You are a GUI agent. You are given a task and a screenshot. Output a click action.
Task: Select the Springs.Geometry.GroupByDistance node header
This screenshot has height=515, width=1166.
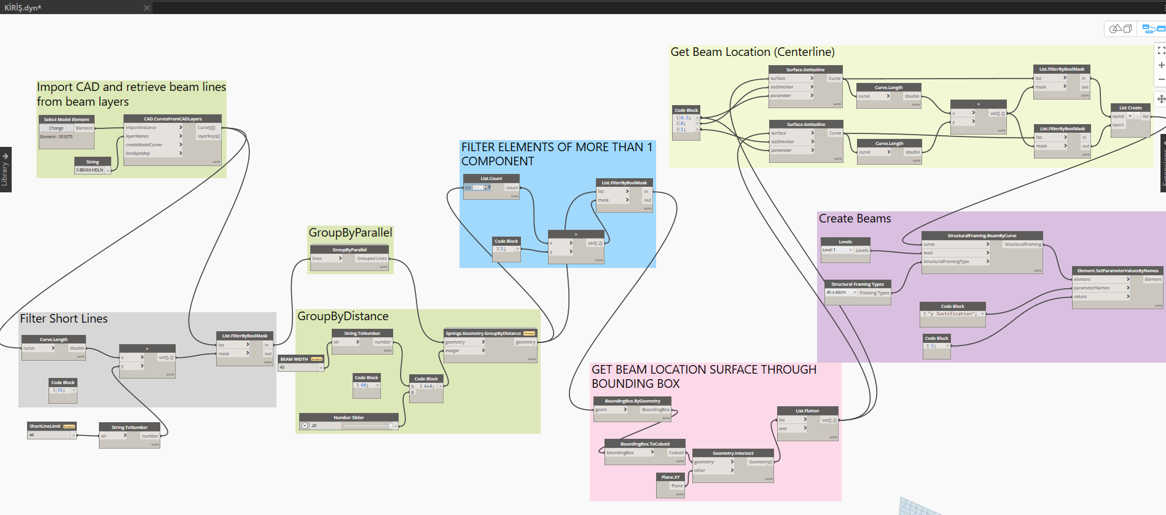pos(491,334)
